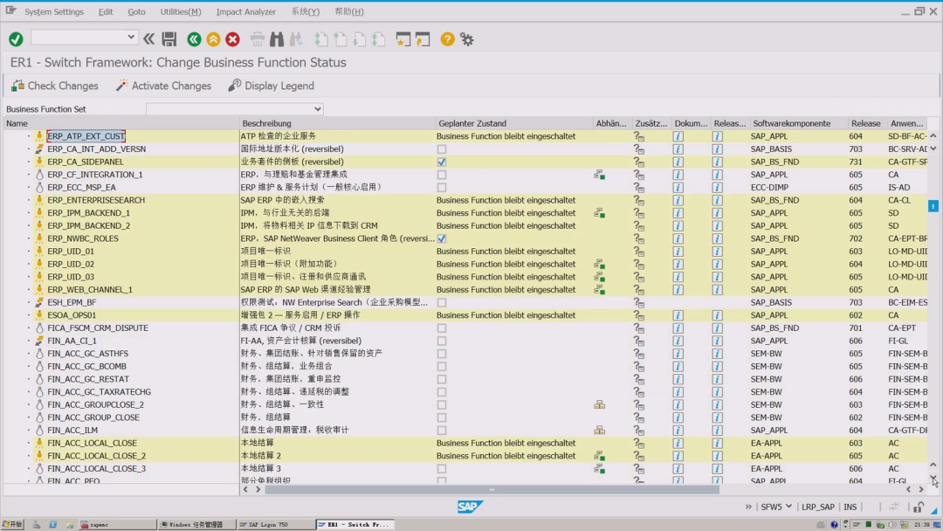Click the Find Next binoculars icon

[296, 39]
